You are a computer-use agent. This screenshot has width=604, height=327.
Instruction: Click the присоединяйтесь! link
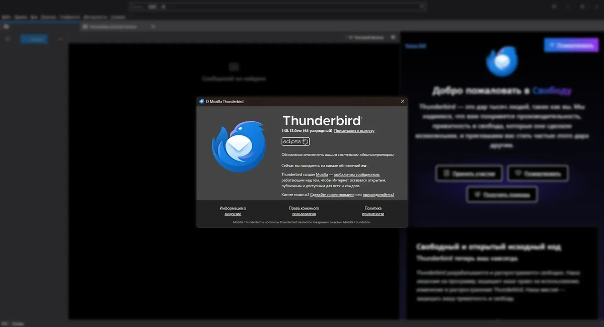(x=379, y=194)
